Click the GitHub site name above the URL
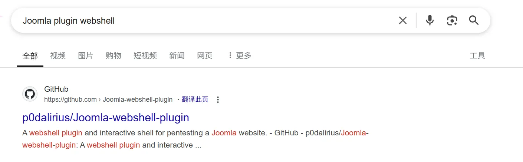Viewport: 523px width, 162px height. [x=56, y=89]
